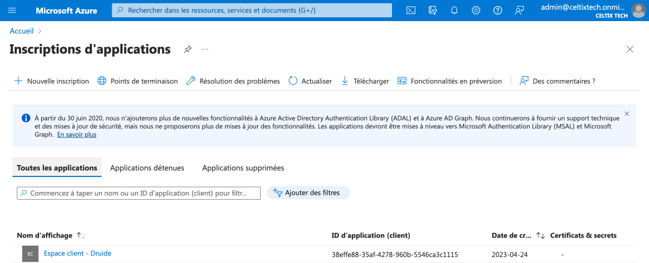Open the more options ellipsis
Image resolution: width=649 pixels, height=263 pixels.
click(x=205, y=50)
